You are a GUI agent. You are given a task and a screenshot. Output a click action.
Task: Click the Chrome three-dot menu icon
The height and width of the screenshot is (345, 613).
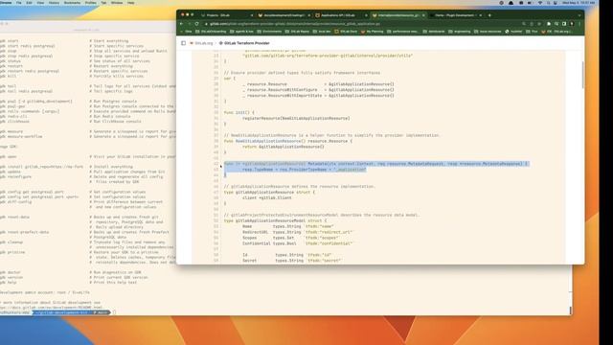click(x=579, y=24)
